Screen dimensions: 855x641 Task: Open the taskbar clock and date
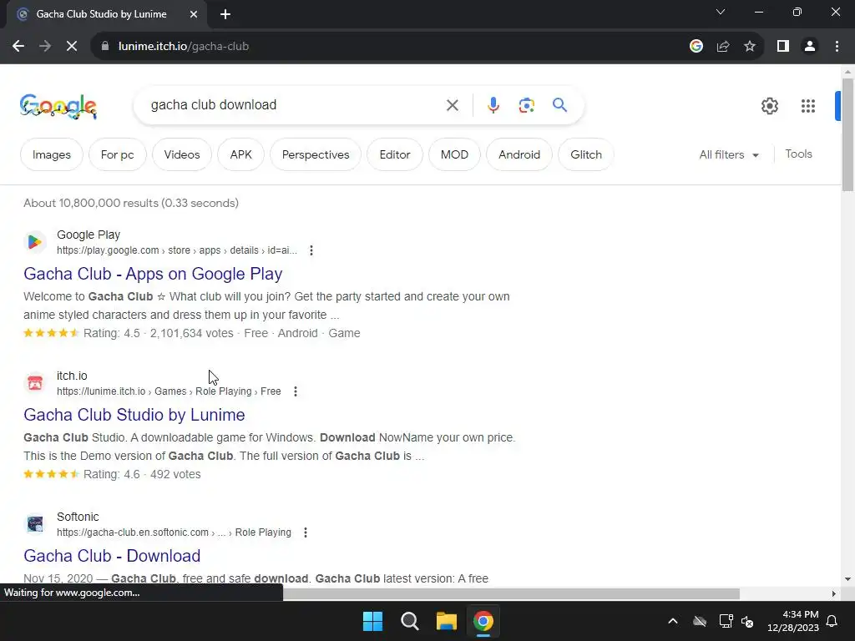[x=793, y=621]
